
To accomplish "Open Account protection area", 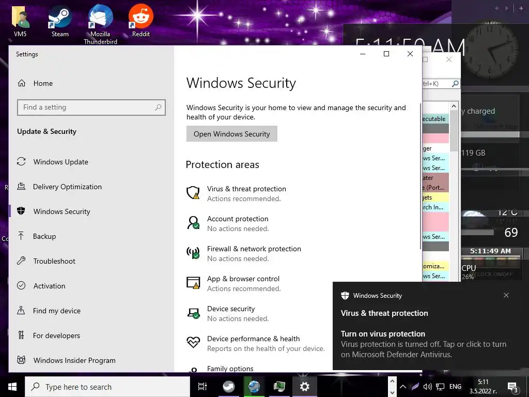I will [x=238, y=223].
